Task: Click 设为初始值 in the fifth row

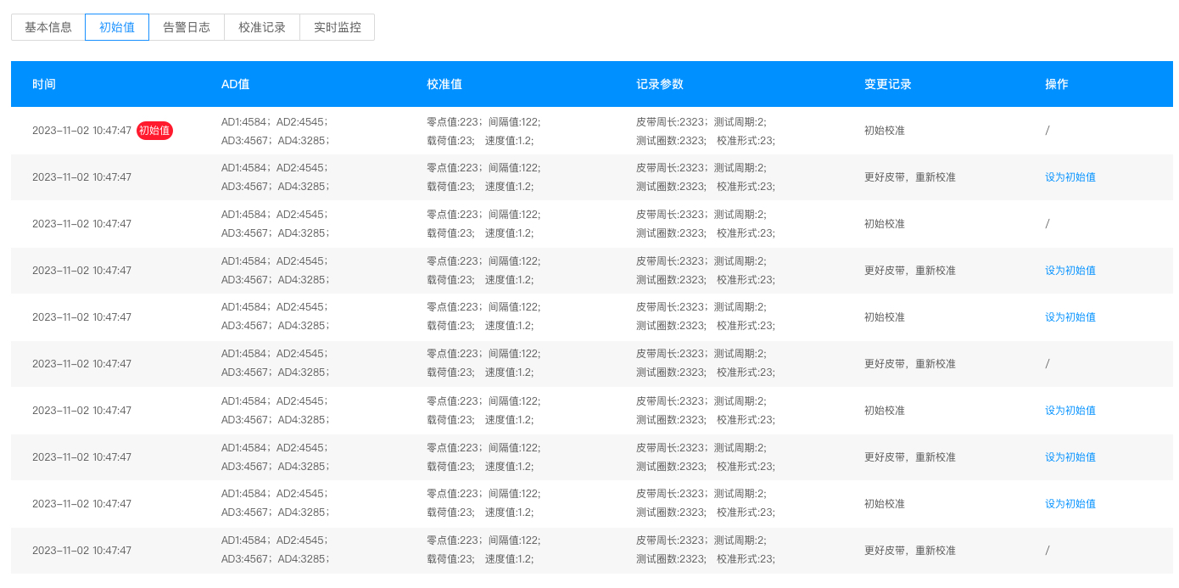Action: [1070, 316]
